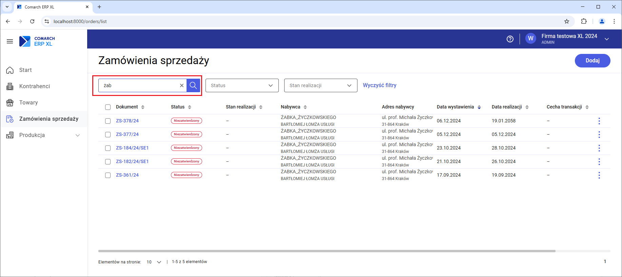
Task: Click the Dodaj button
Action: [x=592, y=61]
